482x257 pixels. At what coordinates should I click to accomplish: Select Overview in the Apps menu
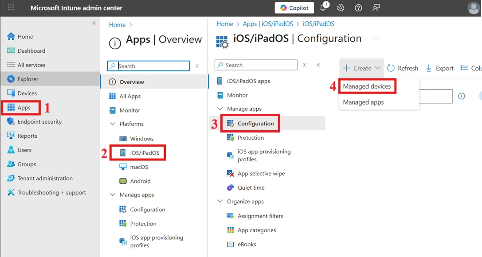pos(154,82)
